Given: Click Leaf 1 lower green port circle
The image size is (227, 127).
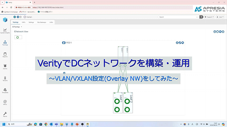Looking at the screenshot, I should (x=117, y=110).
